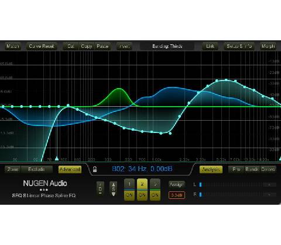Click the padlock lock icon
The image size is (281, 245).
[95, 169]
